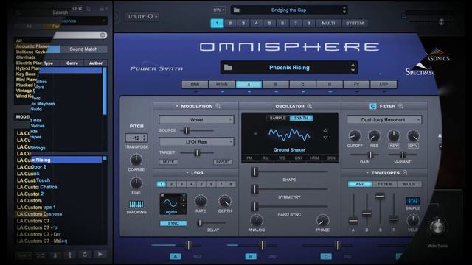Click the filter Res knob

(x=374, y=135)
